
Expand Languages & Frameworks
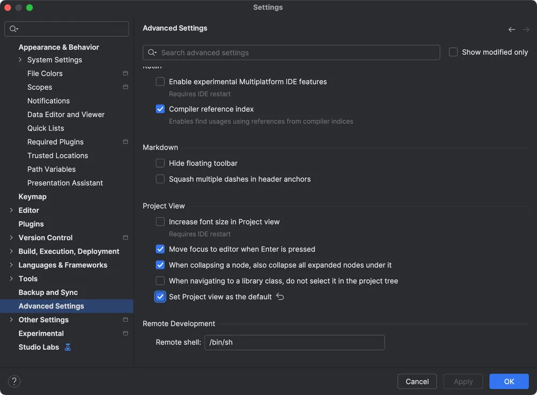click(x=11, y=264)
